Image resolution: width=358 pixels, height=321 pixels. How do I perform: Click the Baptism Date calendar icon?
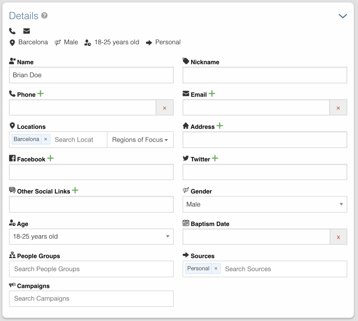pyautogui.click(x=186, y=223)
